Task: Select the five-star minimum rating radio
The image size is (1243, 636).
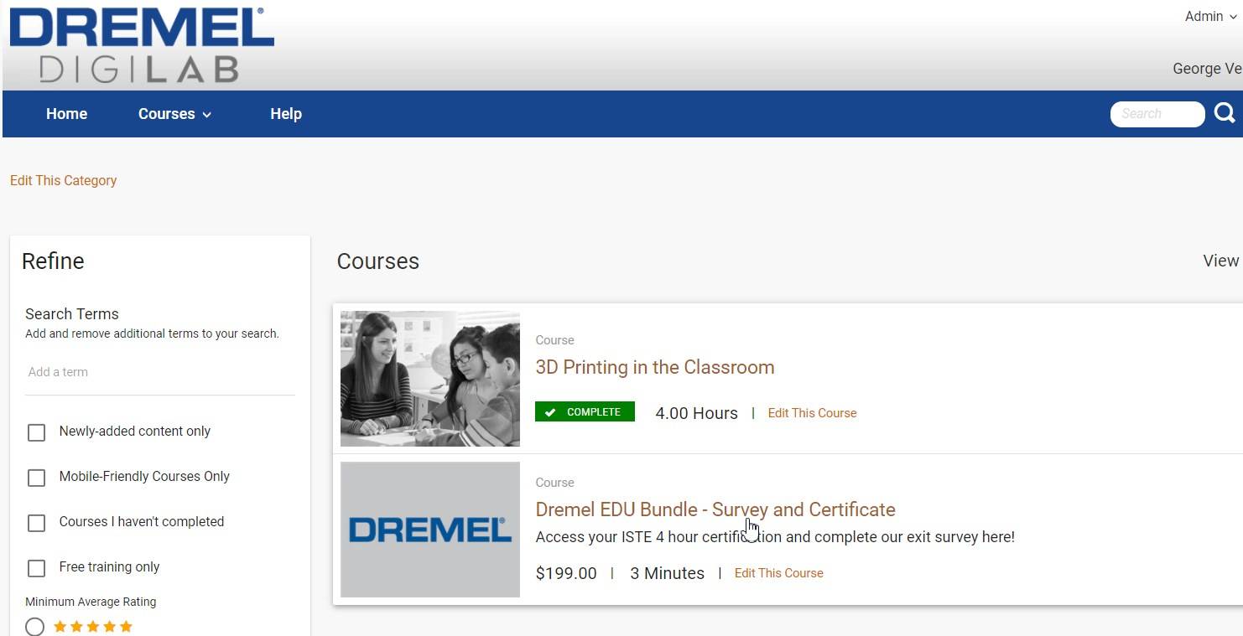Action: pyautogui.click(x=34, y=627)
